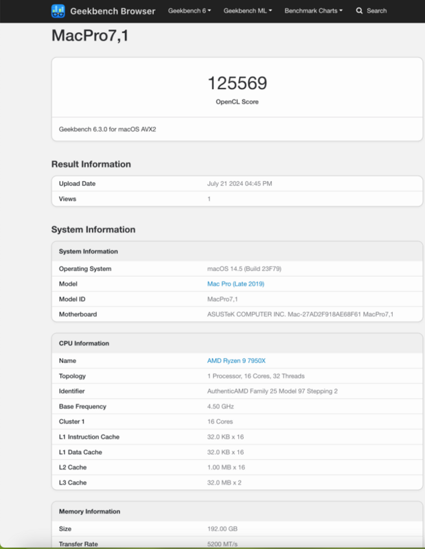Click the Geekbench logo icon

[x=58, y=11]
